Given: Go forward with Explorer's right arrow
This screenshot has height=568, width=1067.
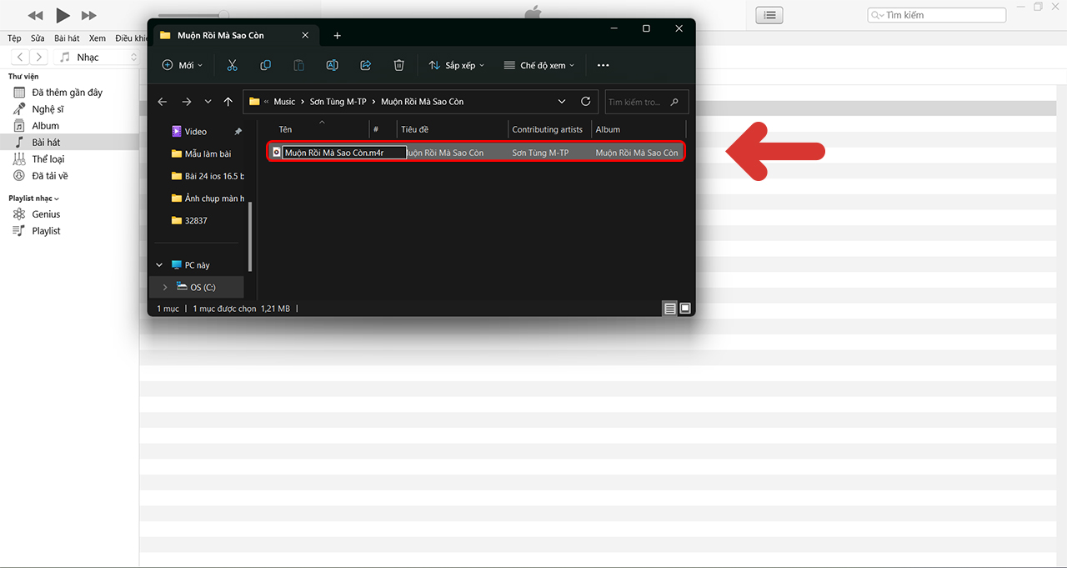Looking at the screenshot, I should (186, 102).
